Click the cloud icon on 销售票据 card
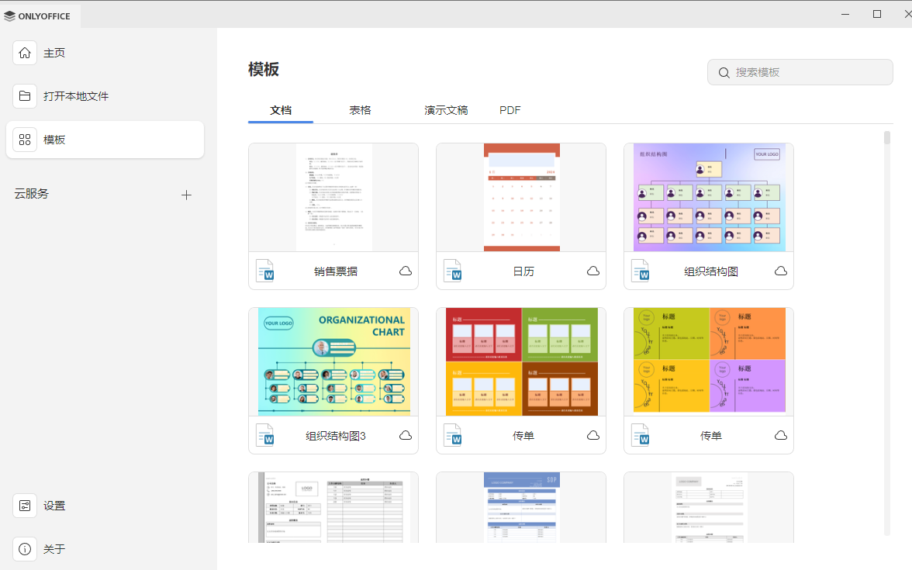Image resolution: width=912 pixels, height=570 pixels. click(x=406, y=271)
